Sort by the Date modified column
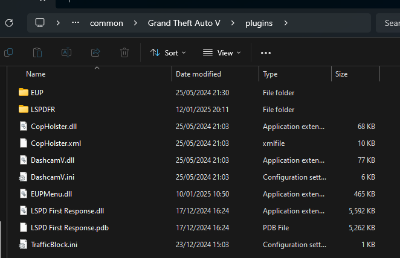 pos(198,74)
